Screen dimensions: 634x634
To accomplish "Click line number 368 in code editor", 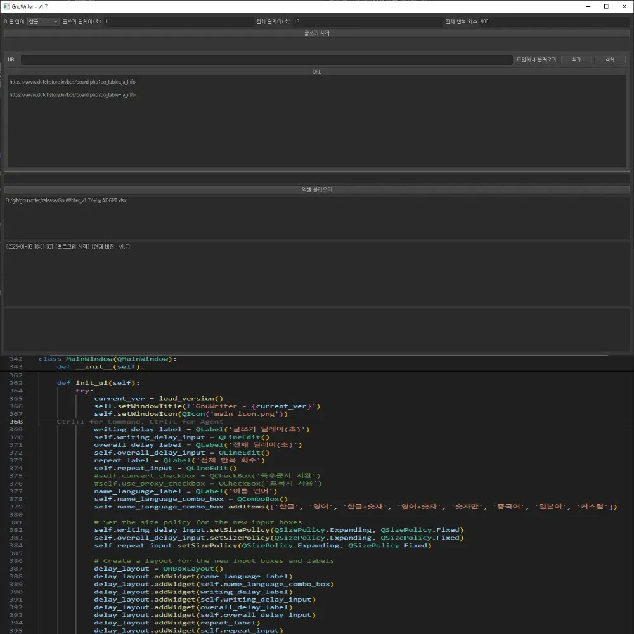I will pos(16,422).
